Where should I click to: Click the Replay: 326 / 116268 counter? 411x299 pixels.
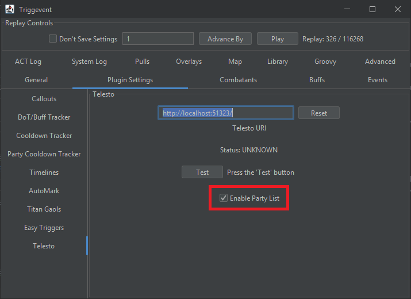333,39
